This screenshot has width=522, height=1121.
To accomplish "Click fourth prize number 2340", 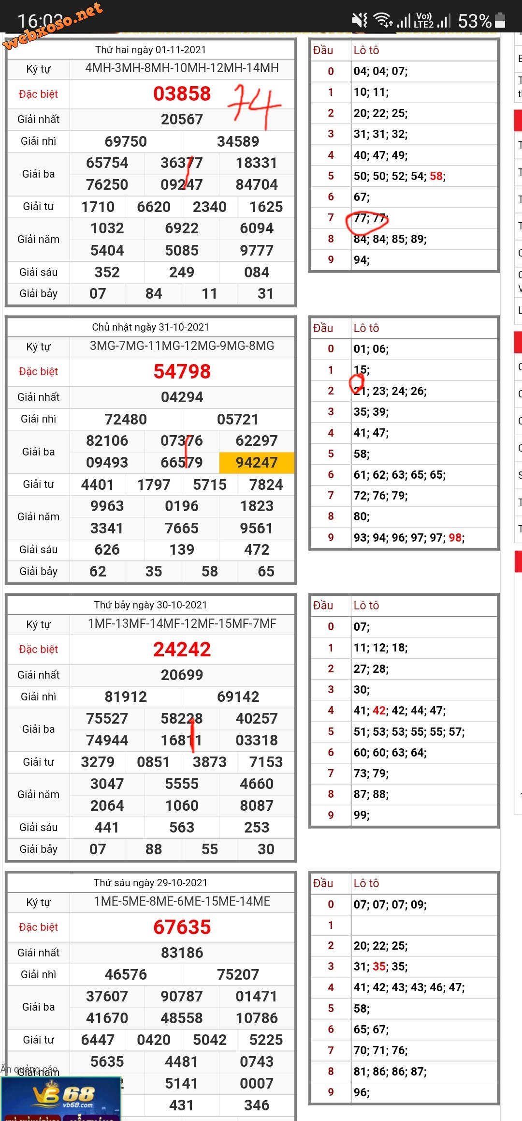I will pos(210,207).
